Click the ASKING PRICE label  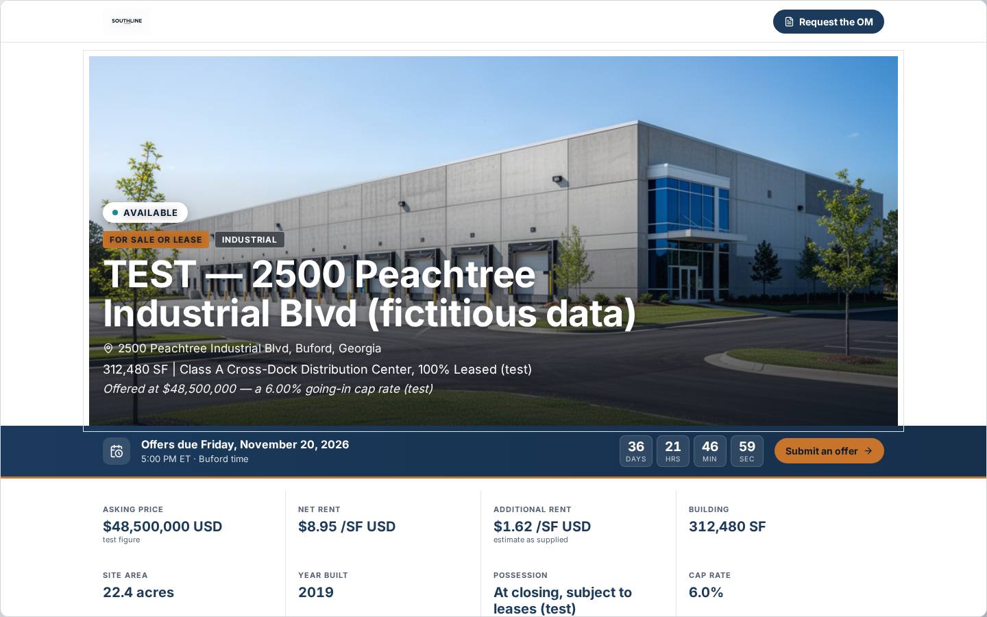pos(133,510)
